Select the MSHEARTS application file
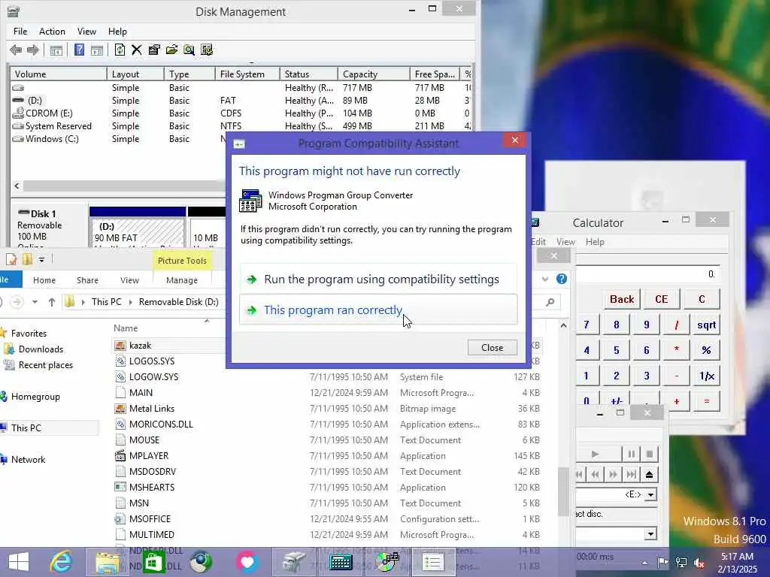This screenshot has height=577, width=770. 152,487
